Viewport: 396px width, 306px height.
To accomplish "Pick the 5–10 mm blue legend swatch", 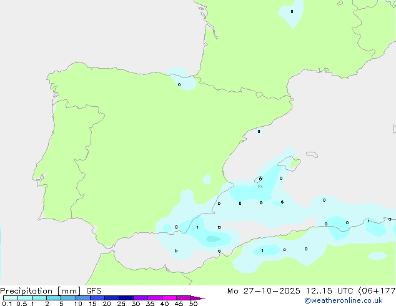I will click(x=68, y=298).
